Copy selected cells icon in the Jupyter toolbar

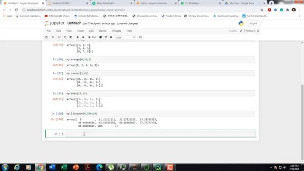click(65, 37)
